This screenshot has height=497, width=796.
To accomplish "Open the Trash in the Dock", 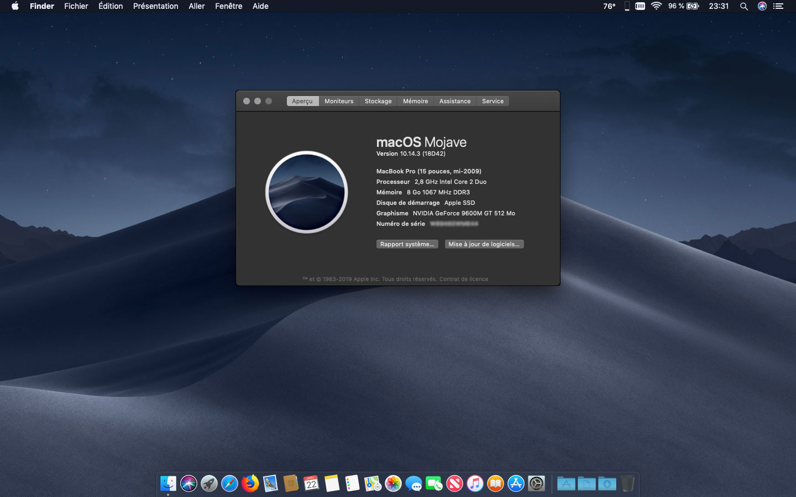I will click(x=627, y=484).
